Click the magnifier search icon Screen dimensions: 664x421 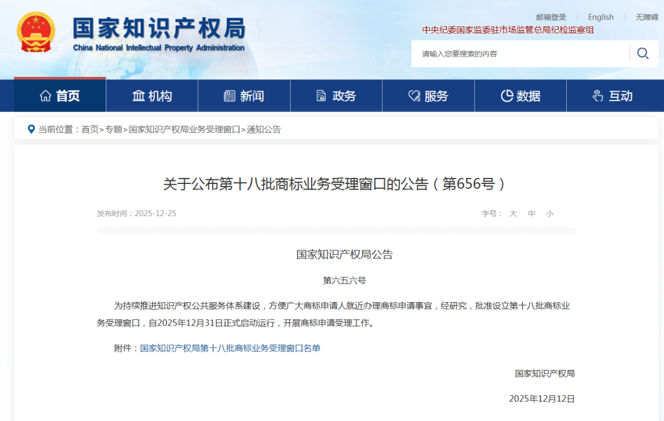642,54
